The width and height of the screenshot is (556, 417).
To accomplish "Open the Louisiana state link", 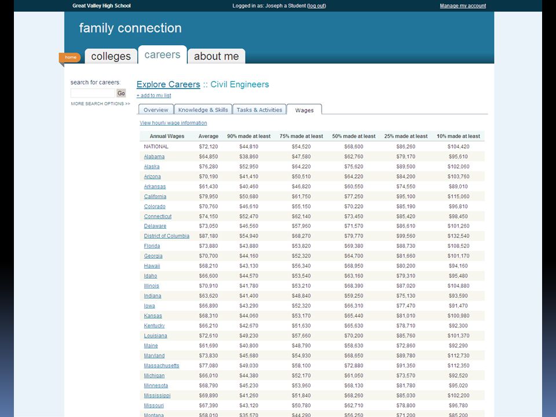I will click(156, 335).
